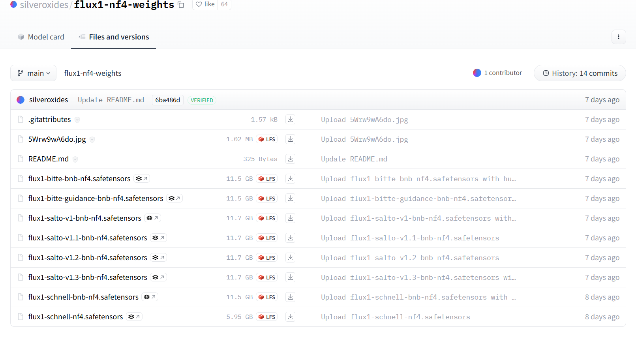Open flux1-salto-v1.2-bnb-nf4.safetensors file page

(x=88, y=258)
